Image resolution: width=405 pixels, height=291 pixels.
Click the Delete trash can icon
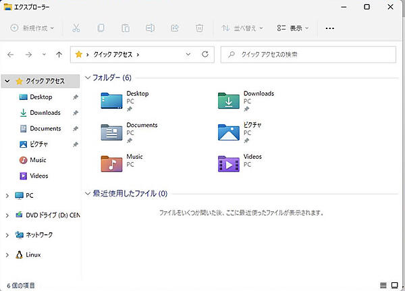pos(199,28)
